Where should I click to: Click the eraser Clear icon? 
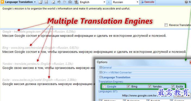53,2
